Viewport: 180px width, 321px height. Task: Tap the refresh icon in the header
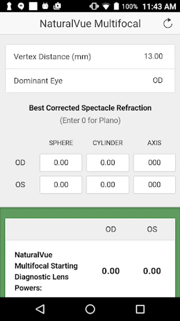168,23
